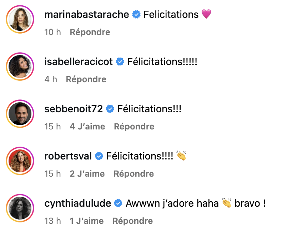Reply to isabelleracicot's comment

tap(86, 79)
